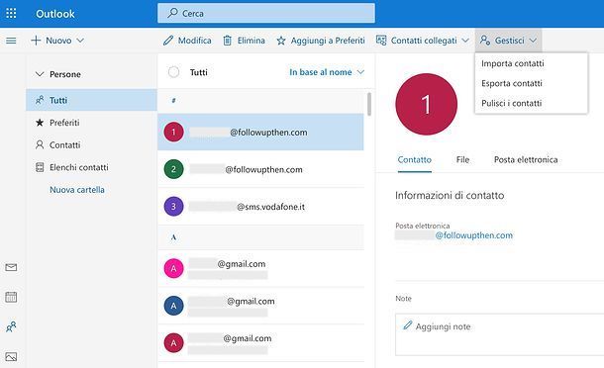Open the blue @followupthen.com email link

(x=474, y=235)
